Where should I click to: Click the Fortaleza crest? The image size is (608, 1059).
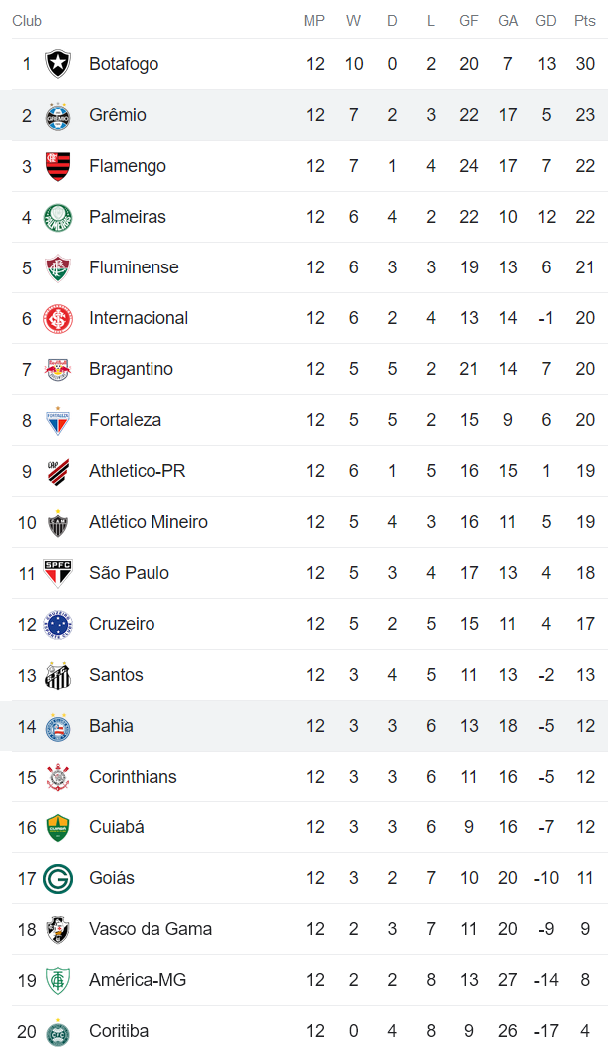point(59,419)
